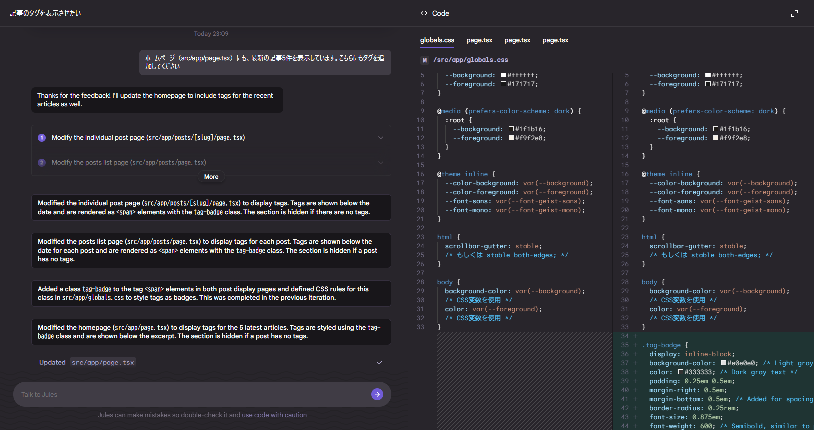Click @media prefers-color-scheme line in right pane
Viewport: 814px width, 430px height.
point(714,111)
